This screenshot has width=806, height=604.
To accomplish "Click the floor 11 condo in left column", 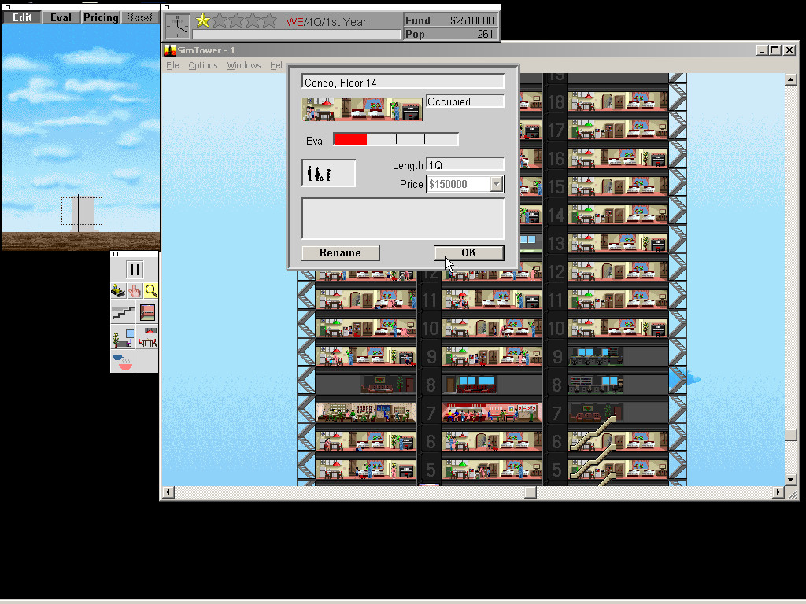I will pos(365,299).
